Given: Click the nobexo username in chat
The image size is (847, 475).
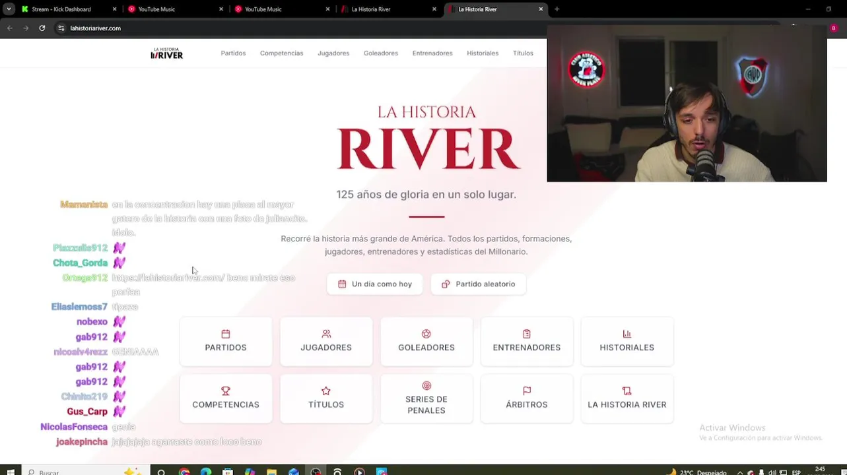Looking at the screenshot, I should pos(92,321).
